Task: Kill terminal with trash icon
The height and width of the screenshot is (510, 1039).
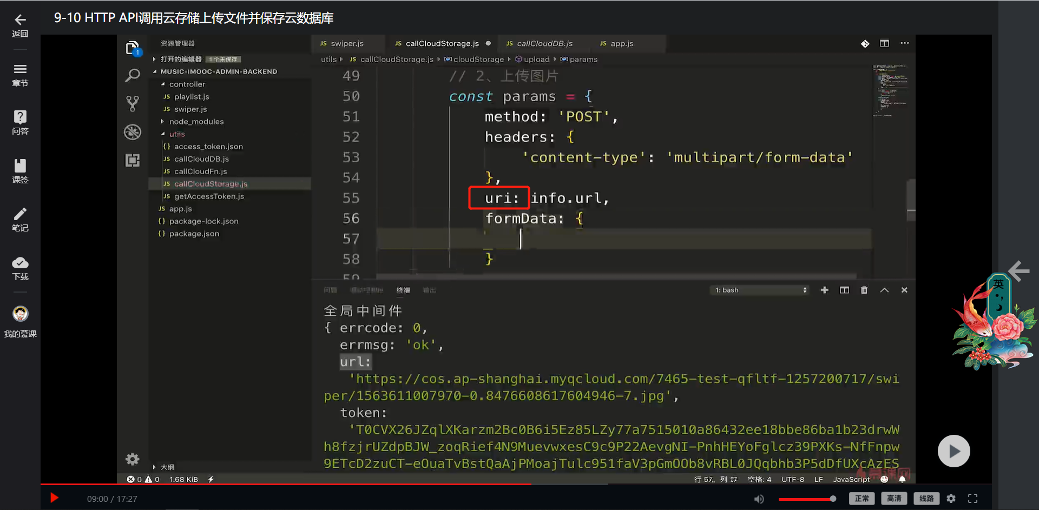Action: click(864, 290)
